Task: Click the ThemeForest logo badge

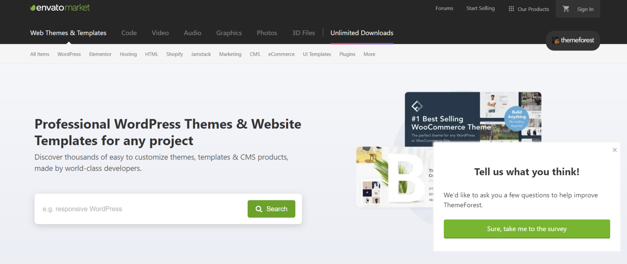Action: (x=573, y=40)
